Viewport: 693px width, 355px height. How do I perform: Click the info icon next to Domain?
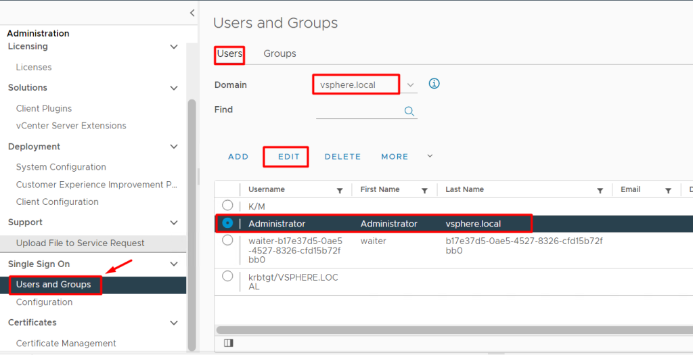[434, 84]
